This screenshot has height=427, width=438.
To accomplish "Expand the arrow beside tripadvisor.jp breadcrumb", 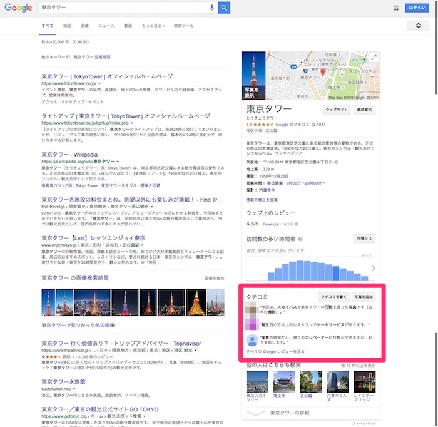I will coord(195,351).
